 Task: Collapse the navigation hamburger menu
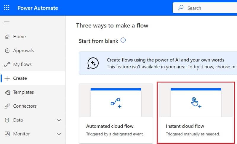tap(7, 23)
